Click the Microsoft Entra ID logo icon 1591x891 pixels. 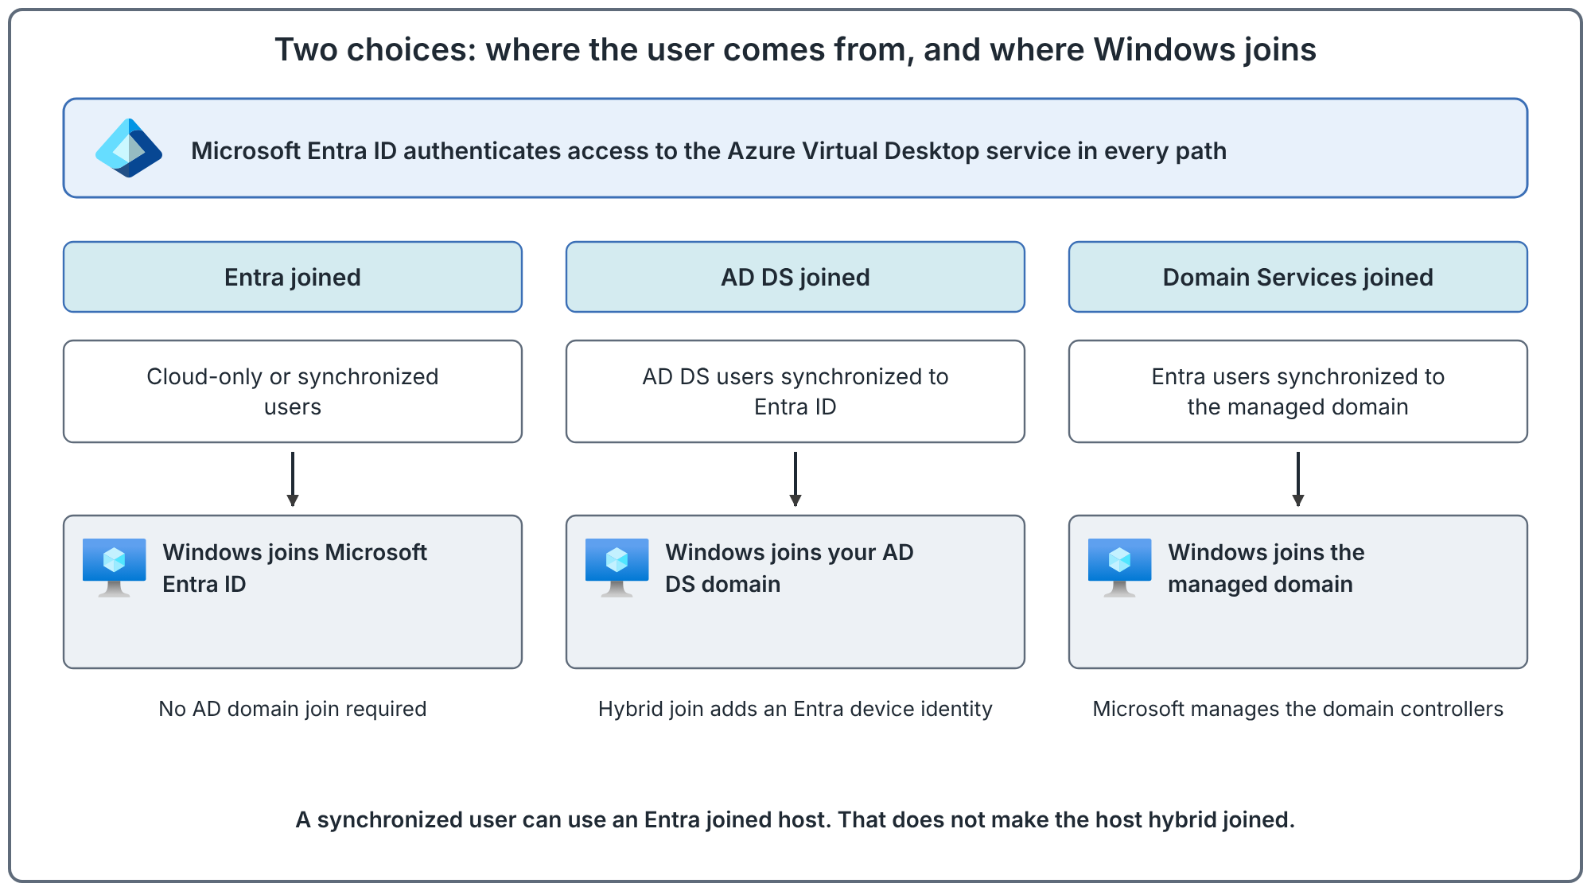pos(129,148)
